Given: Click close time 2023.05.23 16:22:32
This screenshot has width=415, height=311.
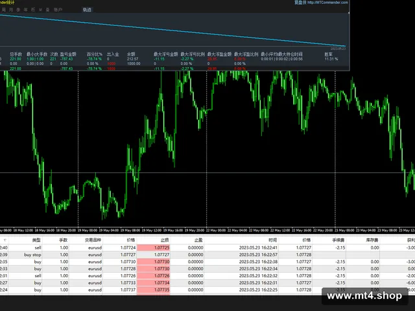Looking at the screenshot, I should pyautogui.click(x=258, y=276).
